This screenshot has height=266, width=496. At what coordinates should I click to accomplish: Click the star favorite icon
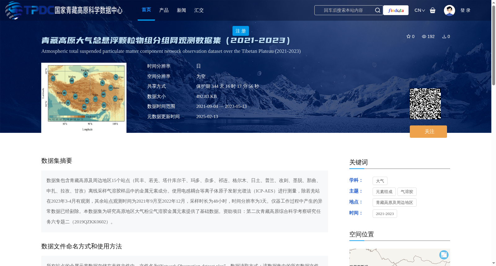409,36
